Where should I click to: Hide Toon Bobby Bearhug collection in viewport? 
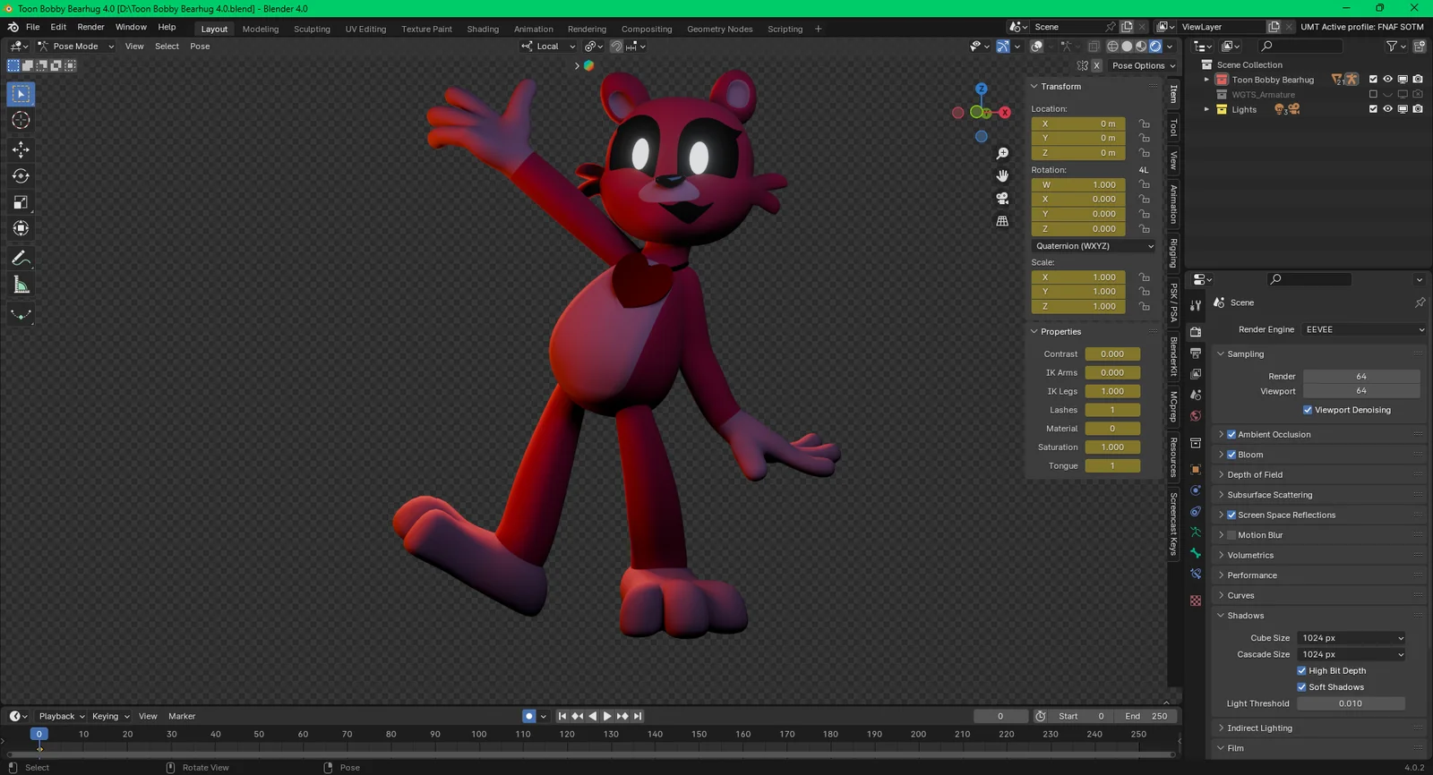(1387, 80)
